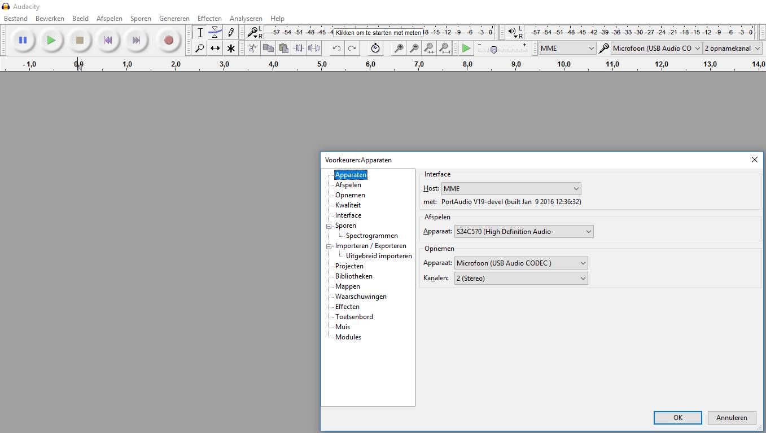Click the green Play button
This screenshot has width=766, height=433.
click(x=51, y=40)
